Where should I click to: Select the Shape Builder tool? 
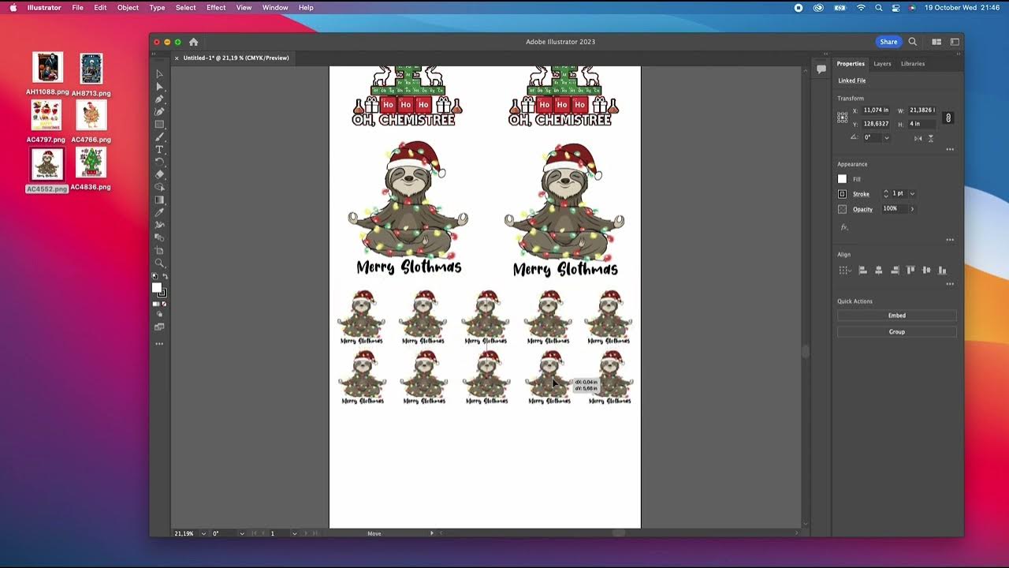pos(159,187)
